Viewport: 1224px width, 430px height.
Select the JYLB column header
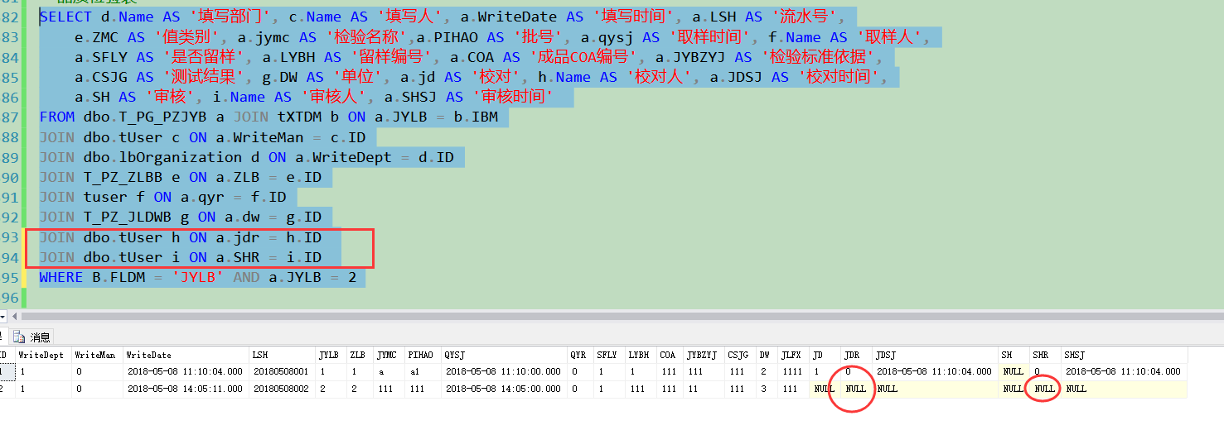click(x=331, y=356)
